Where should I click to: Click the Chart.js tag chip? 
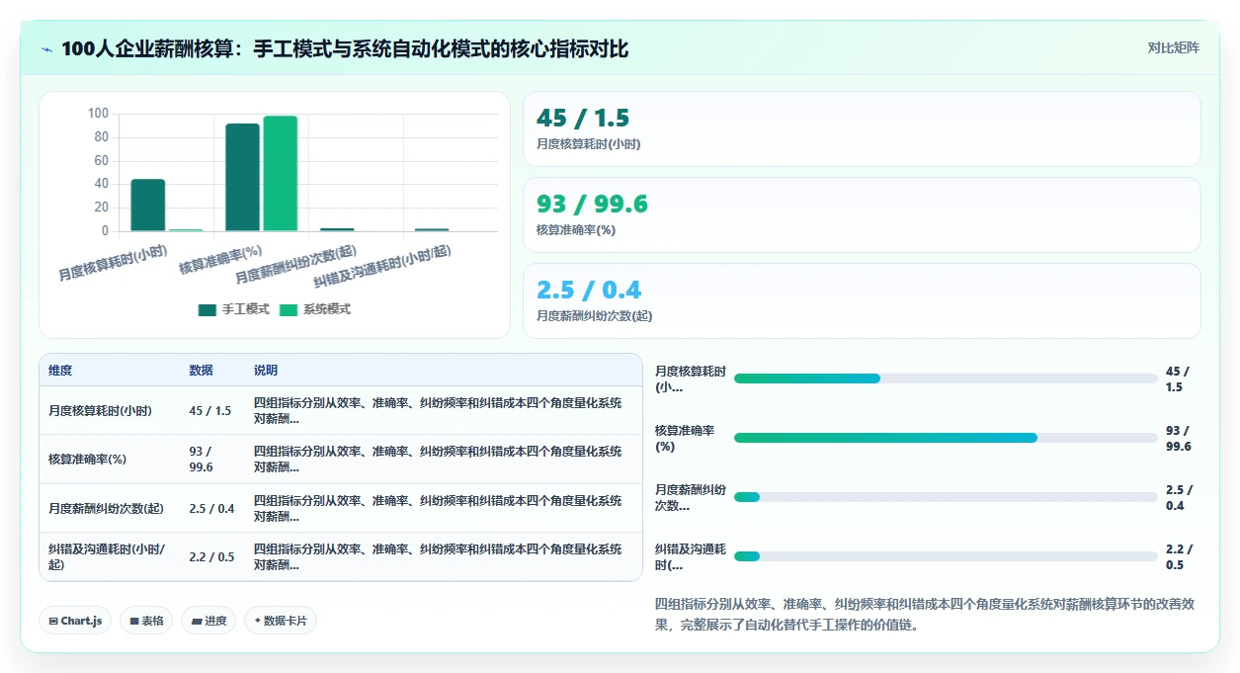(76, 621)
